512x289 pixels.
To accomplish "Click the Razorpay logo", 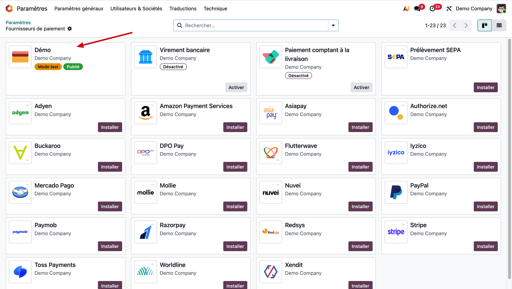I will click(x=146, y=232).
